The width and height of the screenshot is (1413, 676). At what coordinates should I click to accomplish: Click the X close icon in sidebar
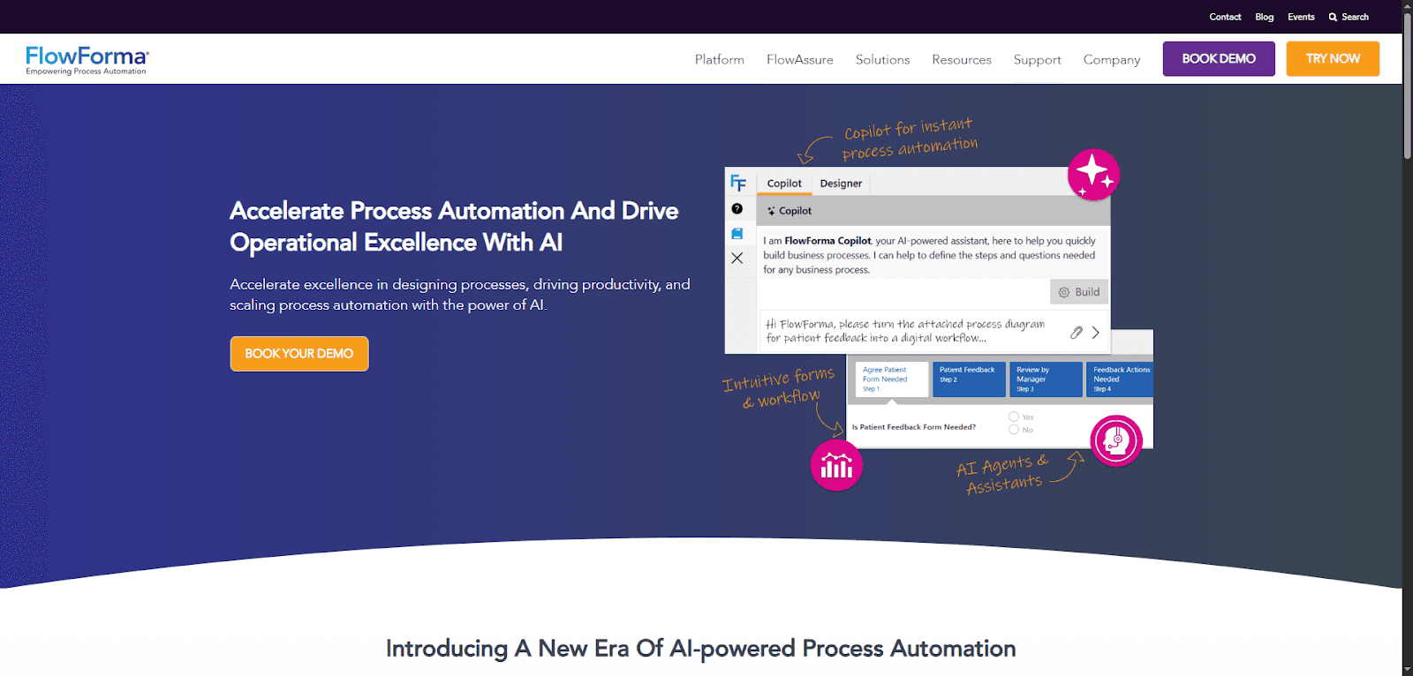click(x=737, y=259)
